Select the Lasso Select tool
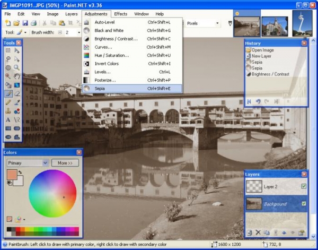This screenshot has width=318, height=250. (8, 59)
